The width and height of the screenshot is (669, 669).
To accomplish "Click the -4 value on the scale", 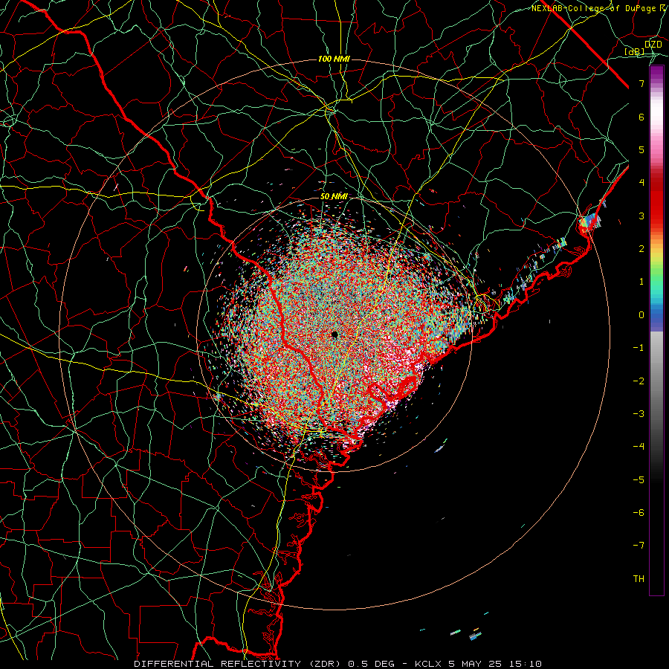I will (x=639, y=447).
